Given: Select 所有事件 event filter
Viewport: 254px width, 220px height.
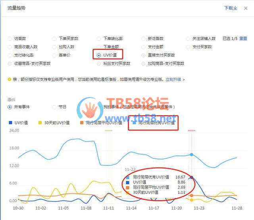Looking at the screenshot, I should [10, 107].
